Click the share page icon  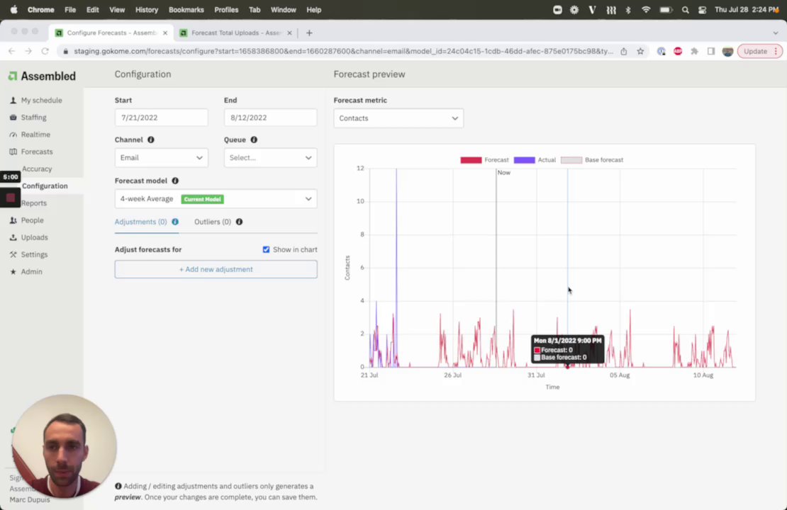(624, 51)
